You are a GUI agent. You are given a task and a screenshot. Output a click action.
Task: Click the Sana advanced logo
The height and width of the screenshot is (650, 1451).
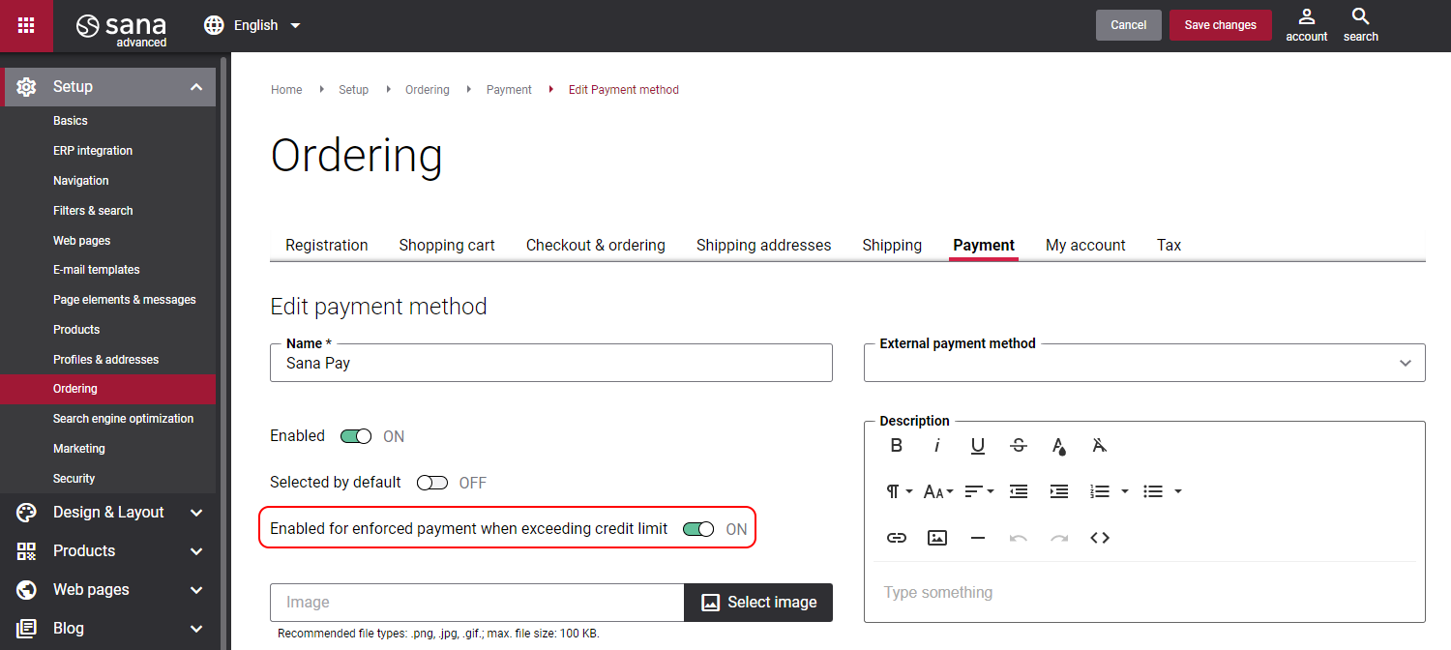click(x=122, y=27)
